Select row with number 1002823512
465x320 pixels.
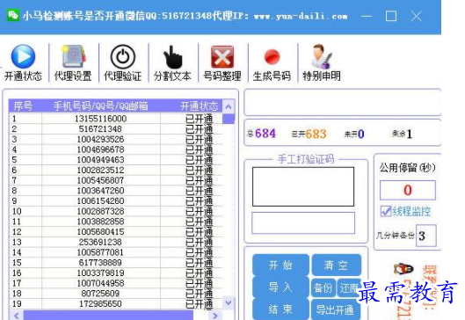click(x=116, y=170)
